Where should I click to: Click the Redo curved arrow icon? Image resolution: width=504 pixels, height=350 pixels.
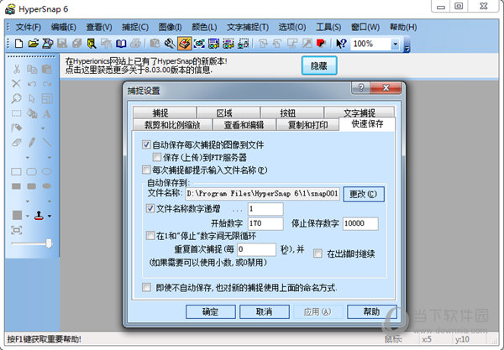pyautogui.click(x=47, y=84)
